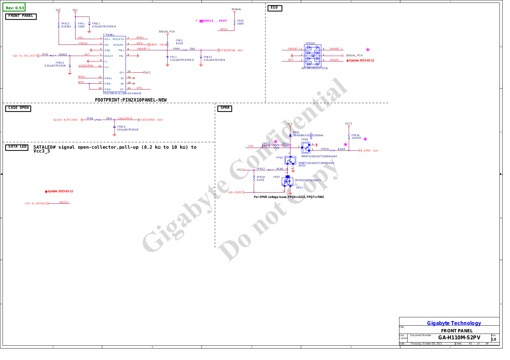This screenshot has width=510, height=360.
Task: Click the Rev: 0.53 revision box
Action: click(x=14, y=7)
